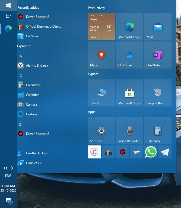Screen dimensions: 181x208
Task: Open the Microsoft Store tile
Action: point(129,93)
